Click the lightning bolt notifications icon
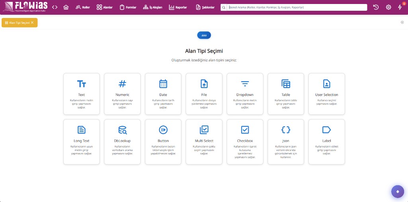The height and width of the screenshot is (202, 408). [x=400, y=7]
